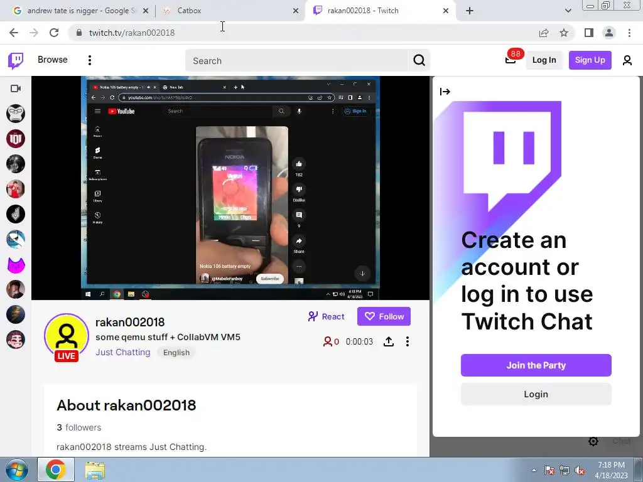
Task: Click the Chrome taskbar icon
Action: coord(56,469)
